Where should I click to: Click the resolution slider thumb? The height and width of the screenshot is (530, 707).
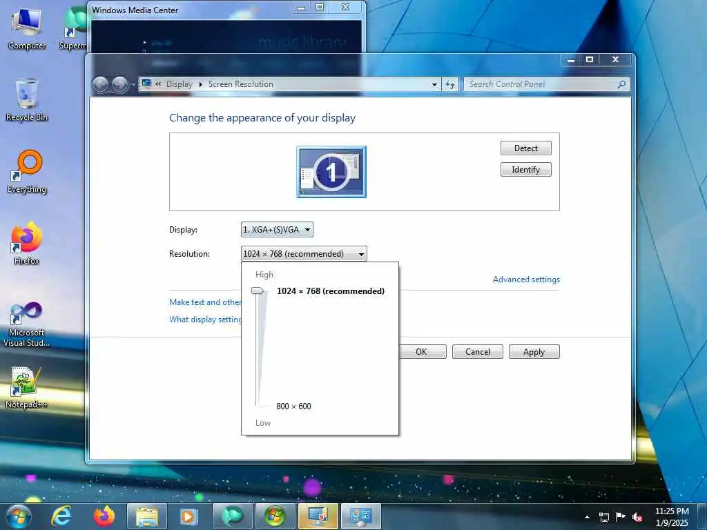258,291
